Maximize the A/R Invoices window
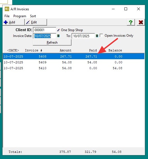The width and height of the screenshot is (148, 159). point(126,9)
